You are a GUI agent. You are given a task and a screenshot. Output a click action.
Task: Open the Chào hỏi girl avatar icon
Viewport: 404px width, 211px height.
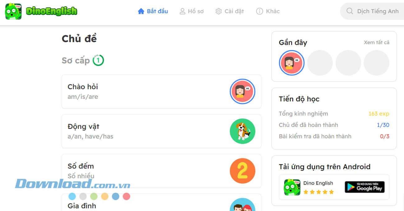[242, 91]
